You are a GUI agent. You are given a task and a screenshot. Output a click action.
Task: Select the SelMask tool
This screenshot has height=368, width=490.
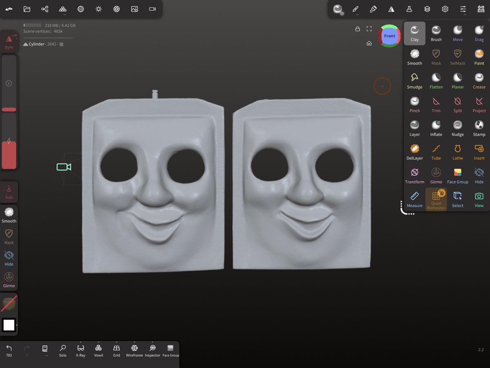tap(458, 57)
